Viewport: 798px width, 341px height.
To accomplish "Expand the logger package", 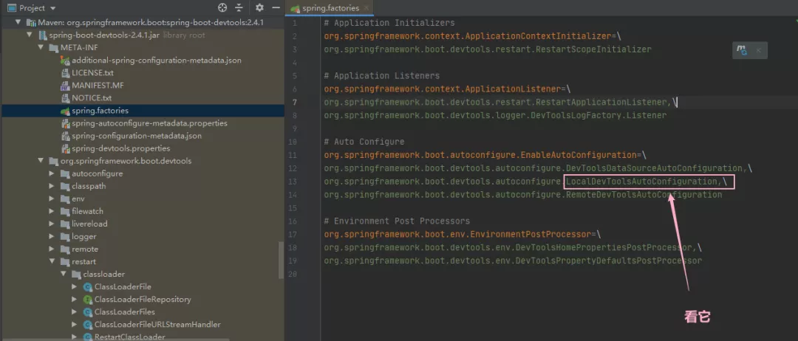I will pos(52,236).
